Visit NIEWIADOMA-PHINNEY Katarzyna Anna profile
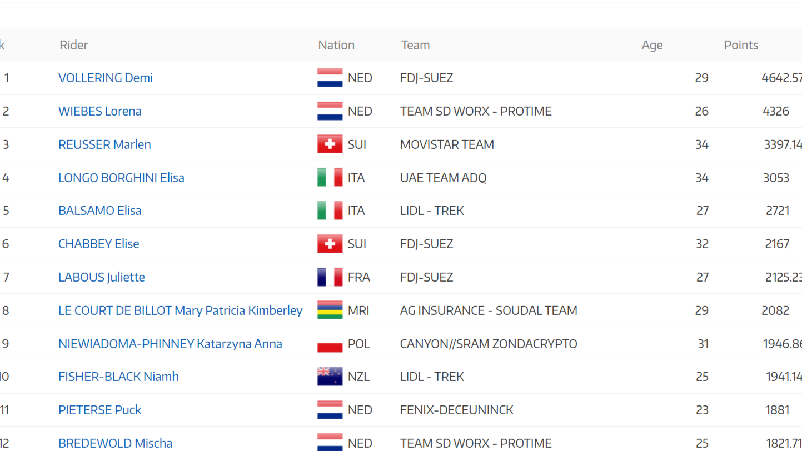This screenshot has height=451, width=802. pyautogui.click(x=170, y=344)
